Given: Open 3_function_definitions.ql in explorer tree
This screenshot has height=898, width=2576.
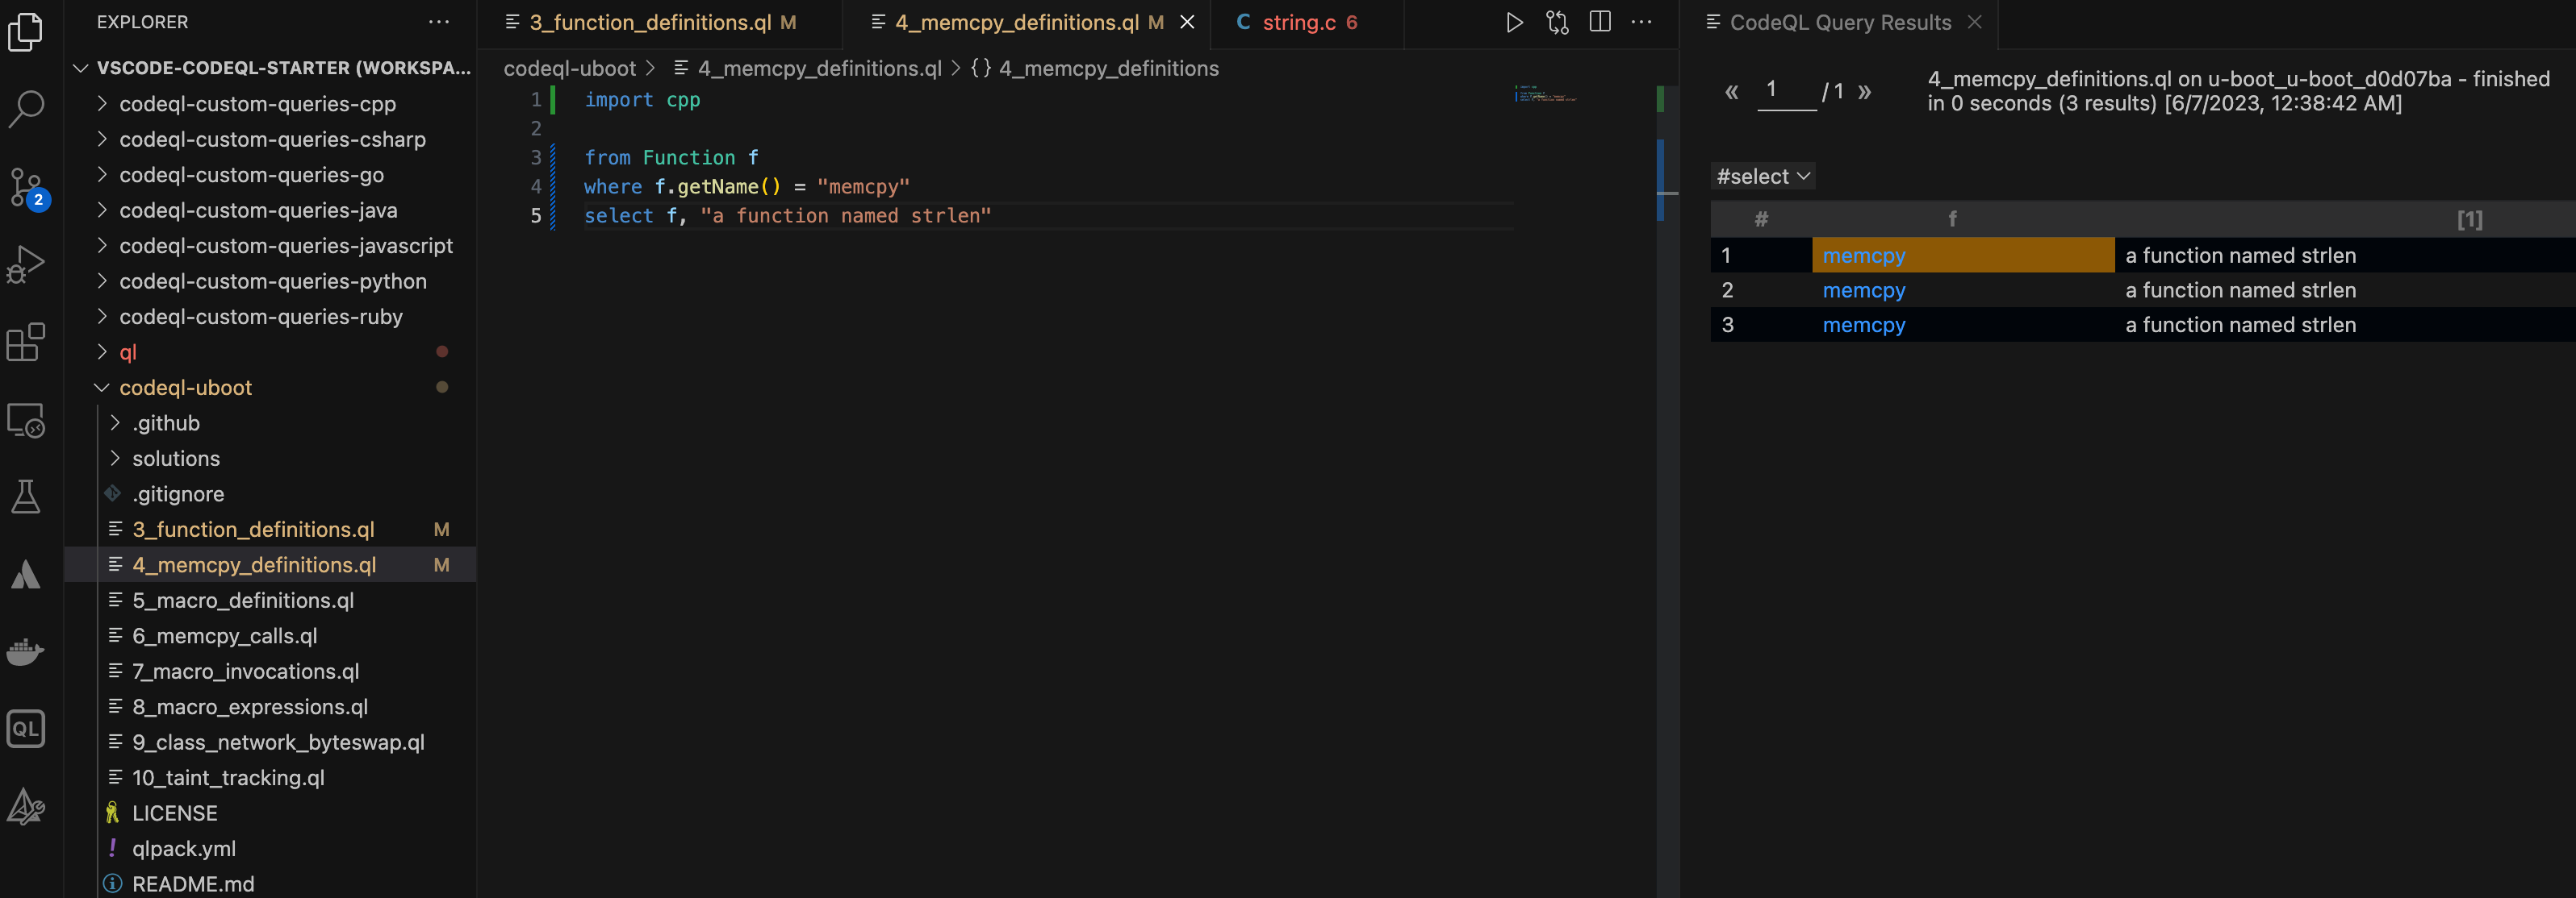Looking at the screenshot, I should [253, 530].
